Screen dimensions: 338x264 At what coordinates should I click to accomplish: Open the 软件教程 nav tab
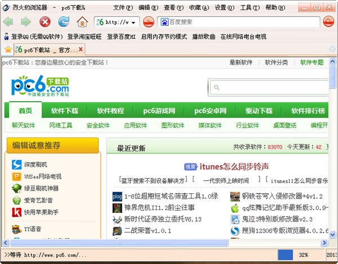pyautogui.click(x=110, y=111)
